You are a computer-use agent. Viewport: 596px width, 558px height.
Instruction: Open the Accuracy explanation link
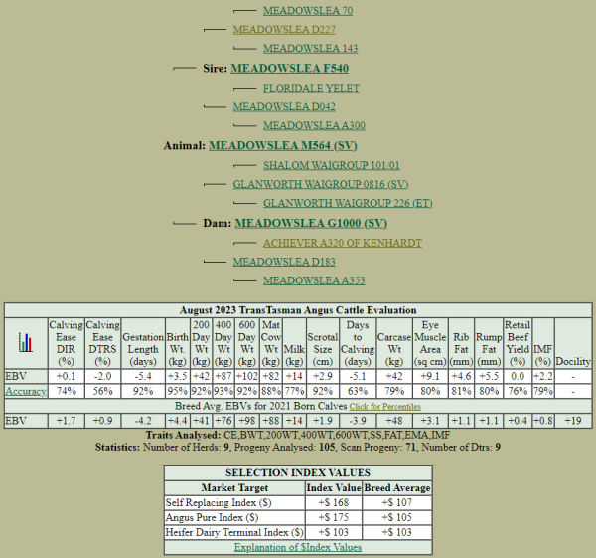pyautogui.click(x=26, y=391)
